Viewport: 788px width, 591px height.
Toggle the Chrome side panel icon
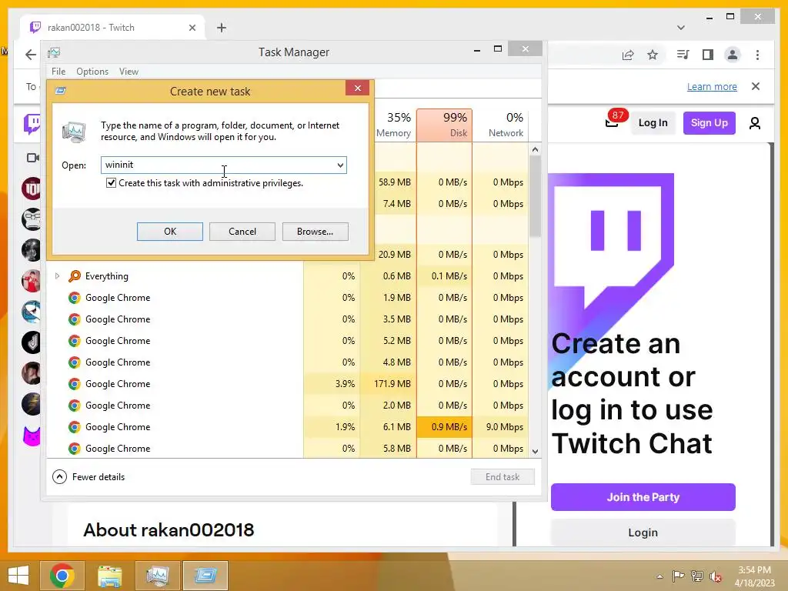pyautogui.click(x=708, y=55)
